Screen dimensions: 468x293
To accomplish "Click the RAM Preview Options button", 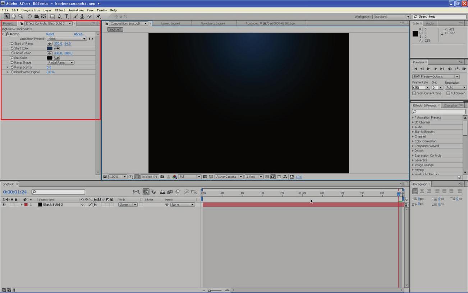I will [x=436, y=76].
